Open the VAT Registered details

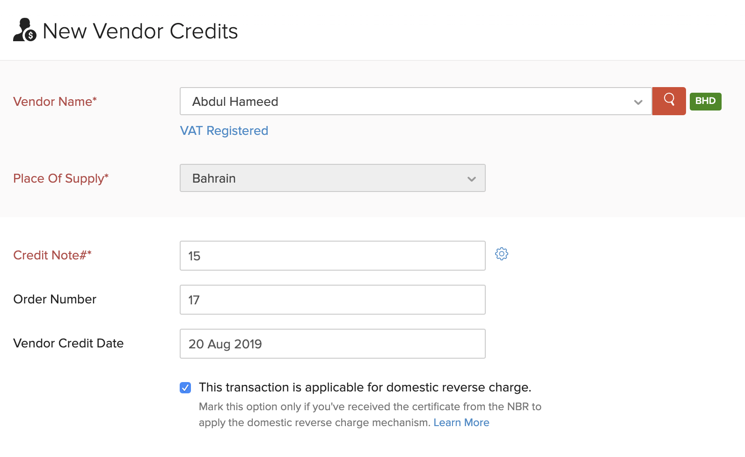(224, 131)
